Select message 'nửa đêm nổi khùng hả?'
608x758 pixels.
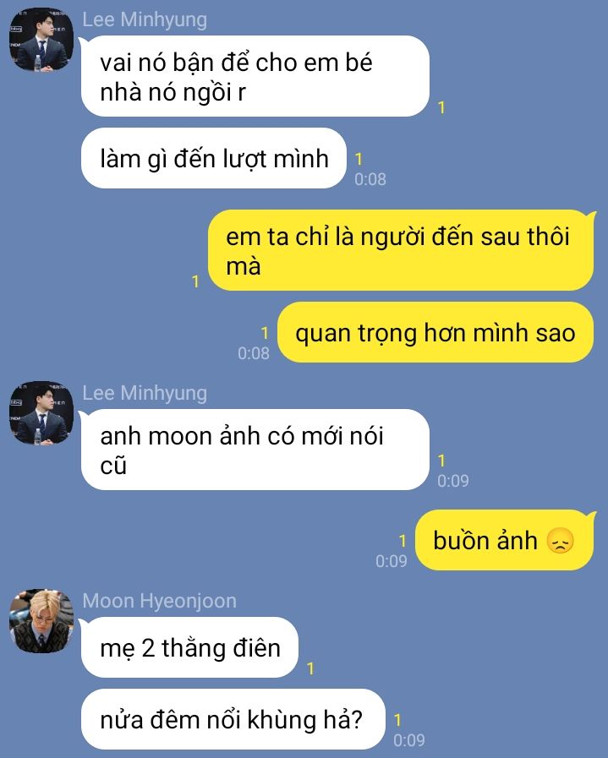coord(233,719)
